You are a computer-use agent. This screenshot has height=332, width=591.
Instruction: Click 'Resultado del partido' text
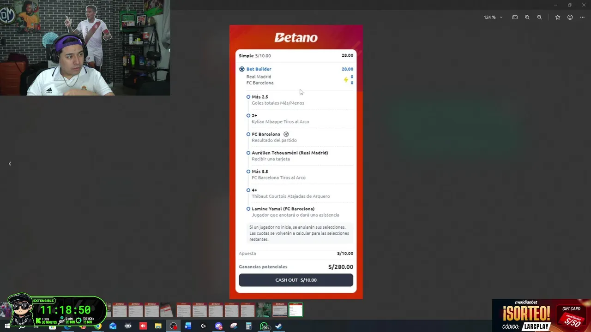point(274,141)
